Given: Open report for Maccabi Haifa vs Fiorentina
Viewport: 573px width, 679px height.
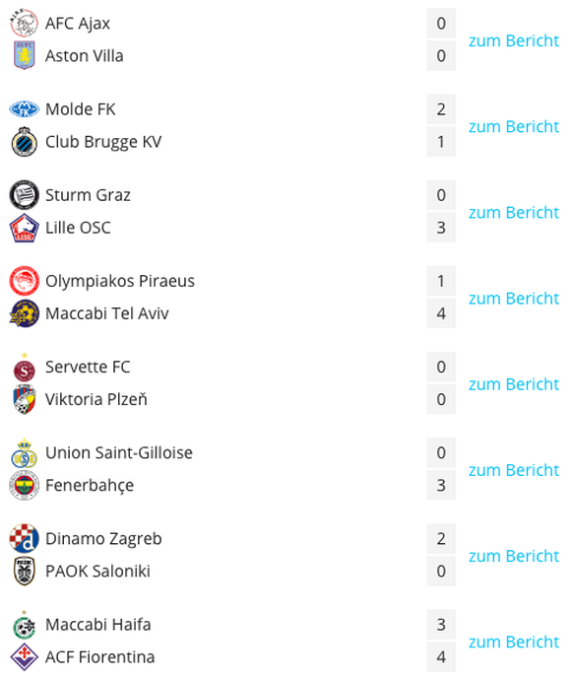Looking at the screenshot, I should (x=514, y=642).
